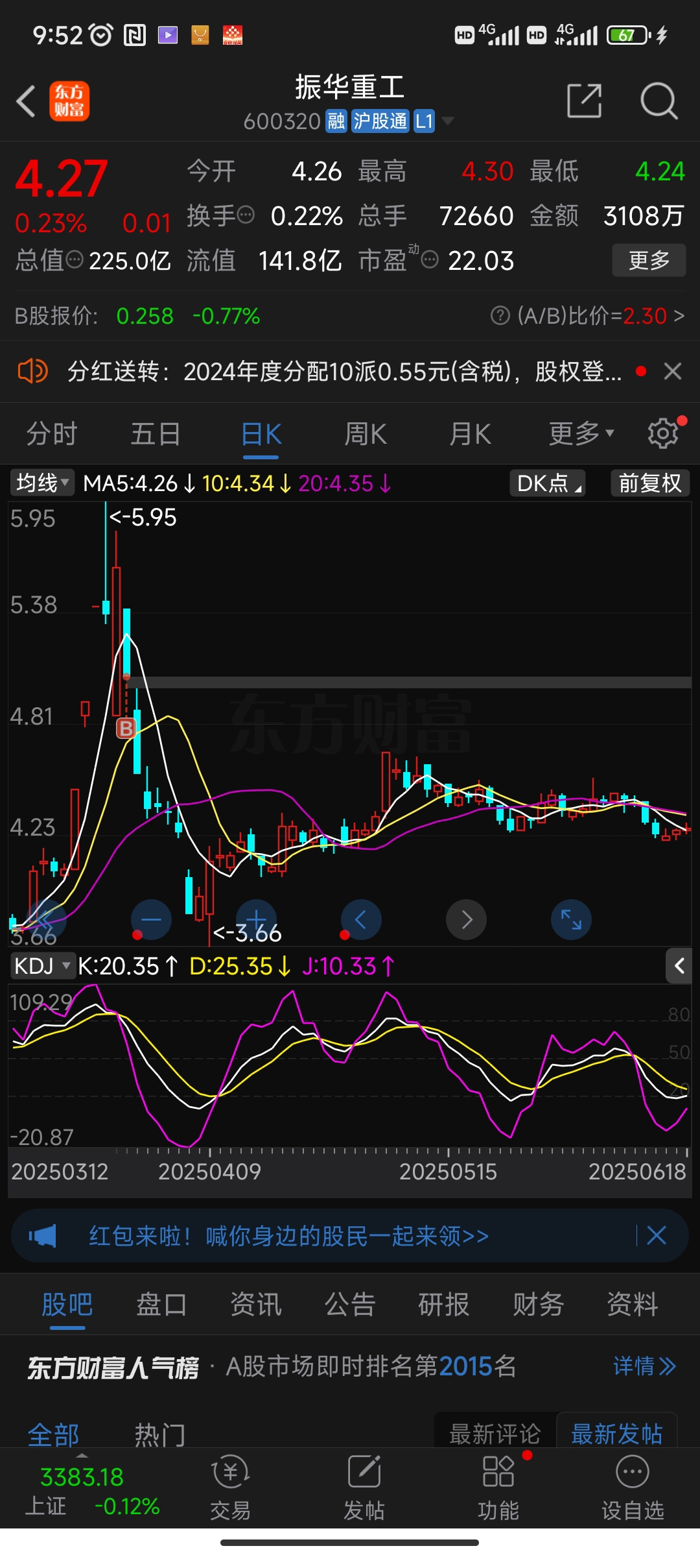Open 交易 trading icon
The height and width of the screenshot is (1557, 700).
(230, 1487)
